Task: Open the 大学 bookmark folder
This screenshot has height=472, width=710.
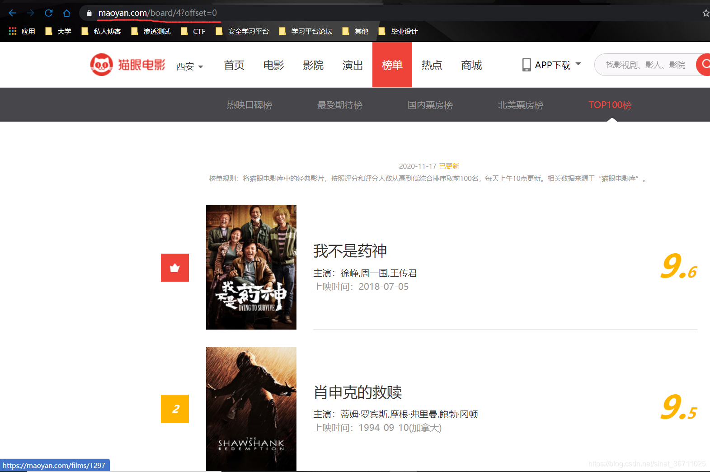Action: coord(58,31)
